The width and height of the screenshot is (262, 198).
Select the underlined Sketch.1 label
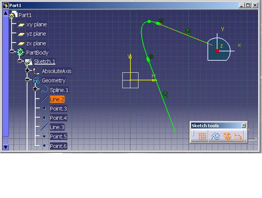(45, 61)
